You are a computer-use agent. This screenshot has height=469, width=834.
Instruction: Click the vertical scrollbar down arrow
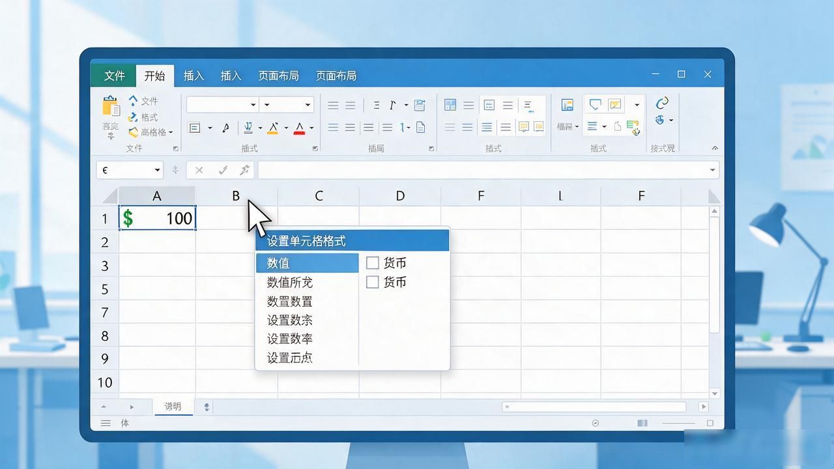(715, 393)
